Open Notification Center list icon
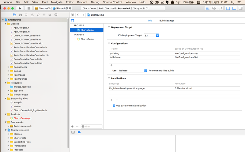The height and width of the screenshot is (152, 245). (239, 2)
